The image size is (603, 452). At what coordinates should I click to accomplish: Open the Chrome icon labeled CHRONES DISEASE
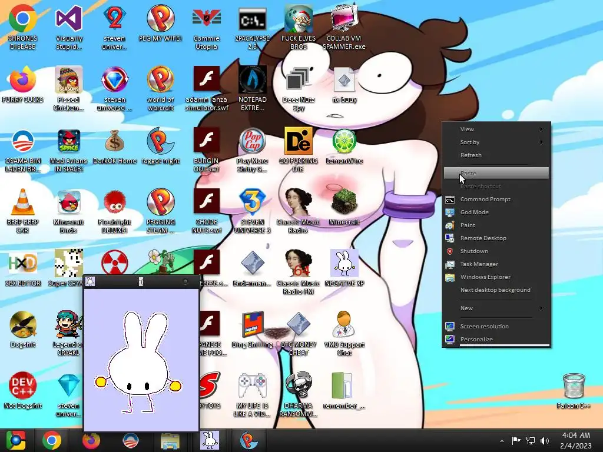tap(23, 19)
